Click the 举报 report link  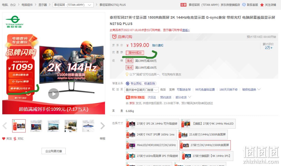coord(102,139)
